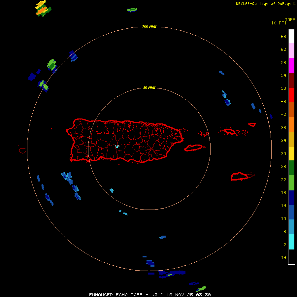Click the '30' scale value
This screenshot has width=297, height=297.
[283, 153]
